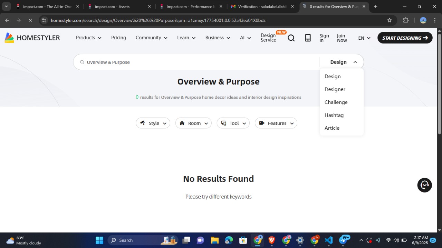Open the Pricing page link
The width and height of the screenshot is (442, 248).
tap(118, 38)
